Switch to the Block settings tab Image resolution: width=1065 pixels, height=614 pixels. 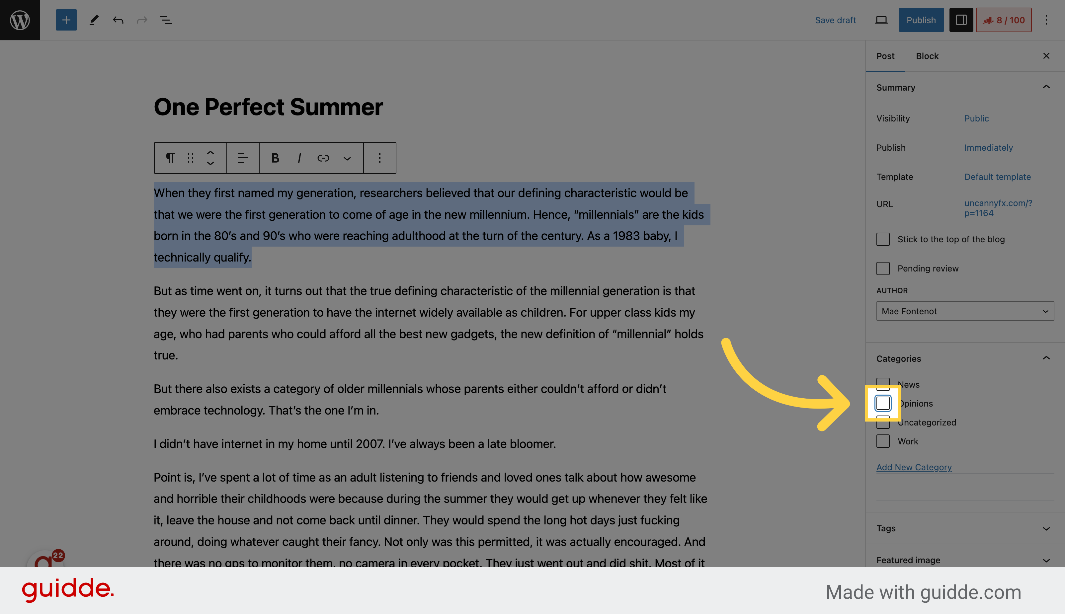[927, 55]
